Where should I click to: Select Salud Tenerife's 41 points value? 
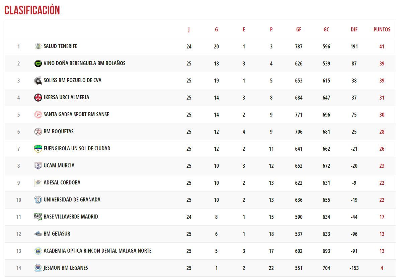click(382, 46)
